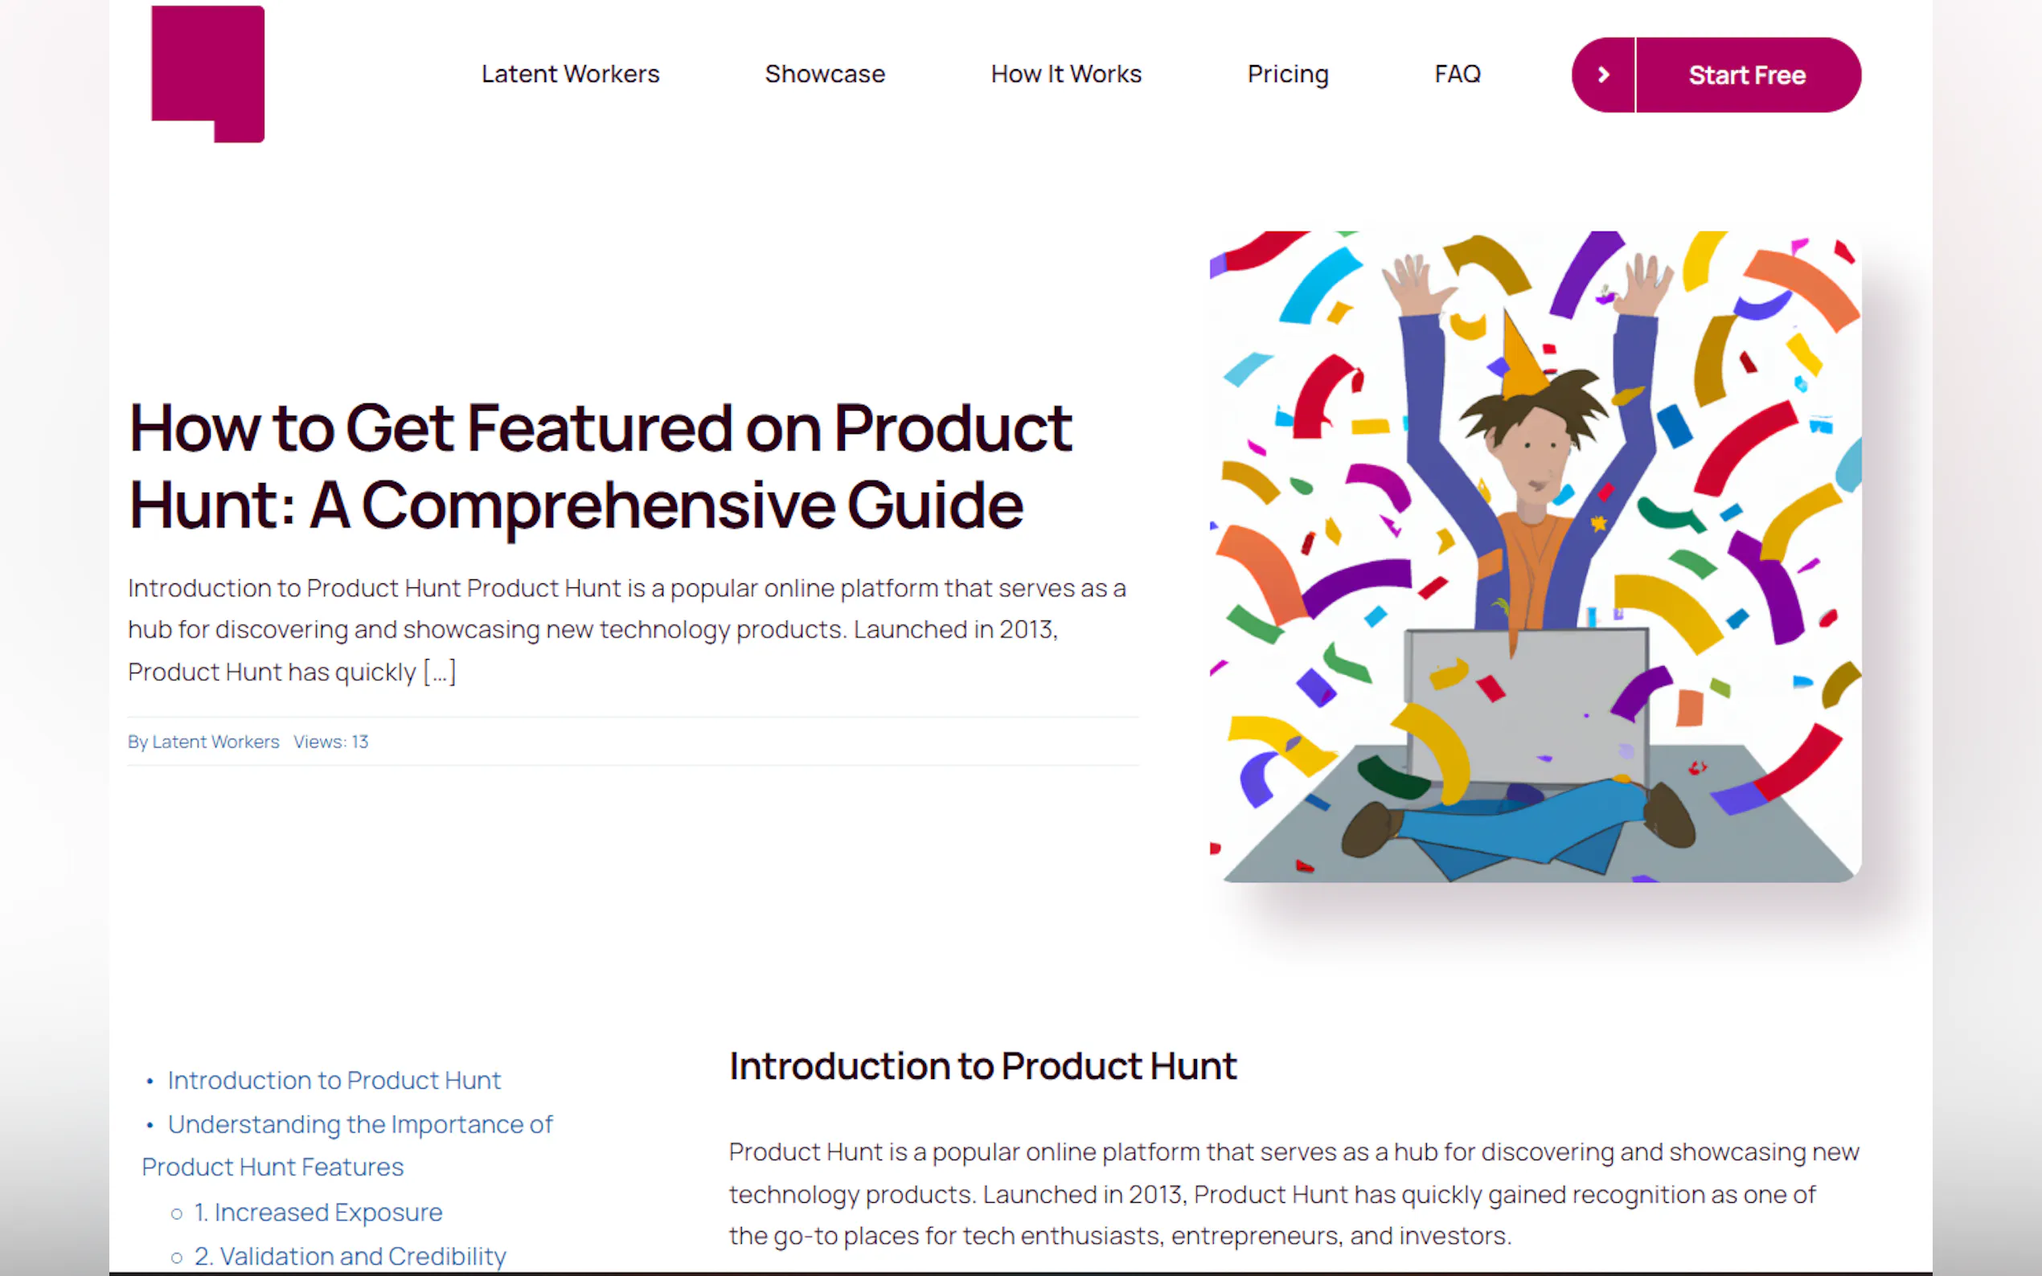Screen dimensions: 2042x1276
Task: Click the magenta site logo
Action: pos(207,73)
